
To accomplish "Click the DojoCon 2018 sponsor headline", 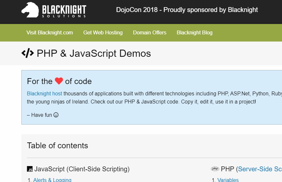I will click(187, 10).
